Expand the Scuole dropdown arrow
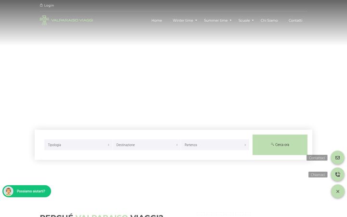 tap(253, 20)
